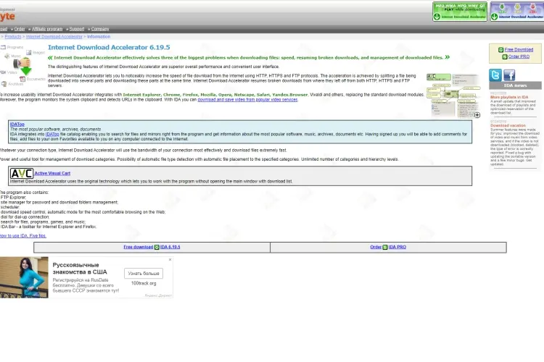Click the Information breadcrumb text

click(99, 37)
